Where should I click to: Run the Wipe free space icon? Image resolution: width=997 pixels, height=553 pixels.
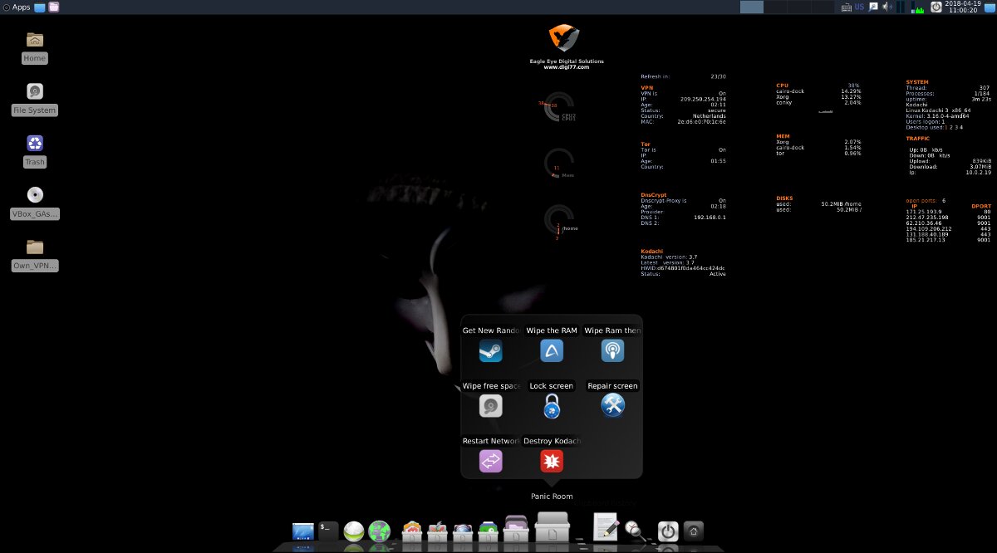[x=491, y=406]
